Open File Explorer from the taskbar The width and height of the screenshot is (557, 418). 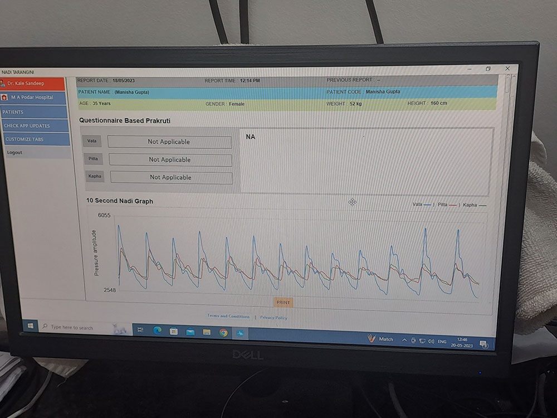pyautogui.click(x=207, y=332)
